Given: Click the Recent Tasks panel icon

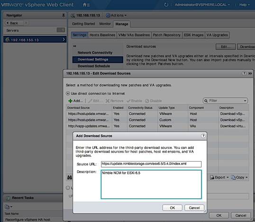Looking at the screenshot, I should pos(8,198).
